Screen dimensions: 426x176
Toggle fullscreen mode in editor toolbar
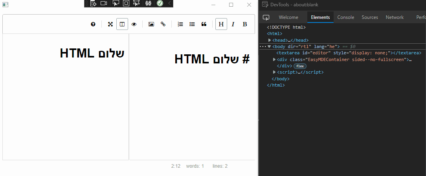coord(110,24)
